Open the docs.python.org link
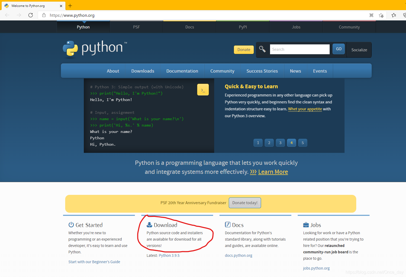 point(238,255)
